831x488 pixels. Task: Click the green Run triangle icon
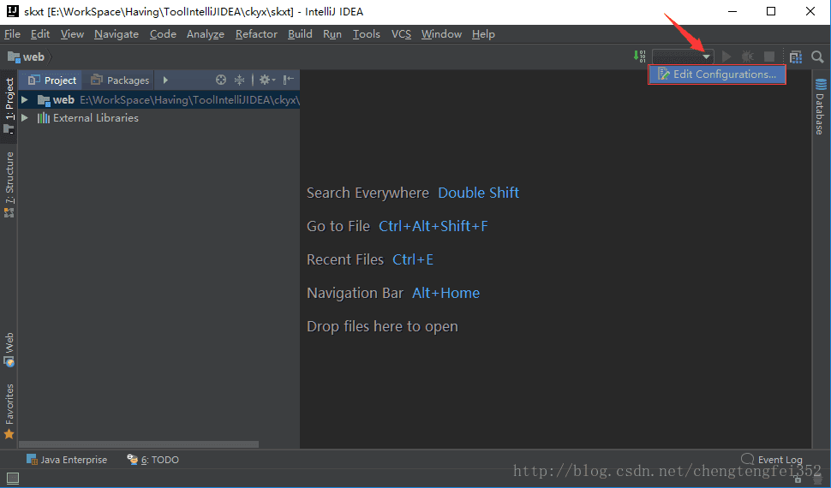coord(726,57)
